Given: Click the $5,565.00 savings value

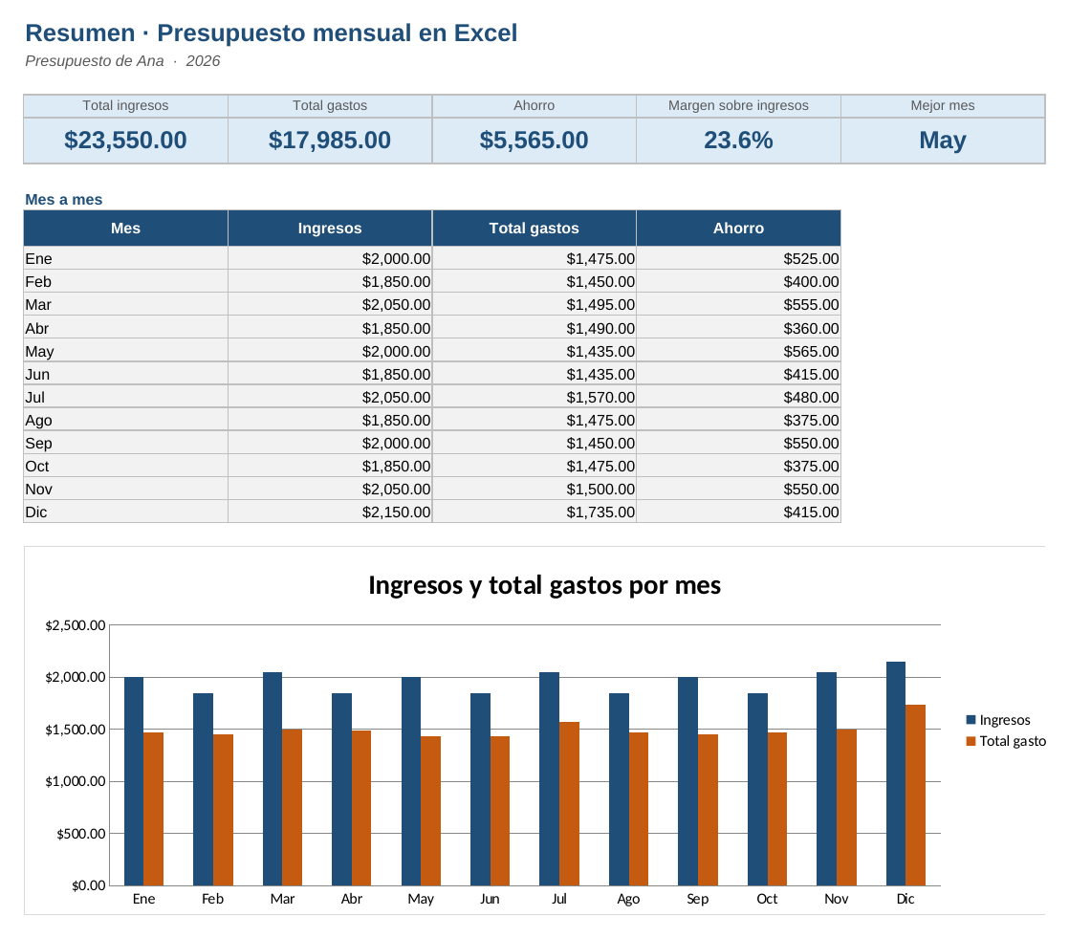Looking at the screenshot, I should coord(534,141).
